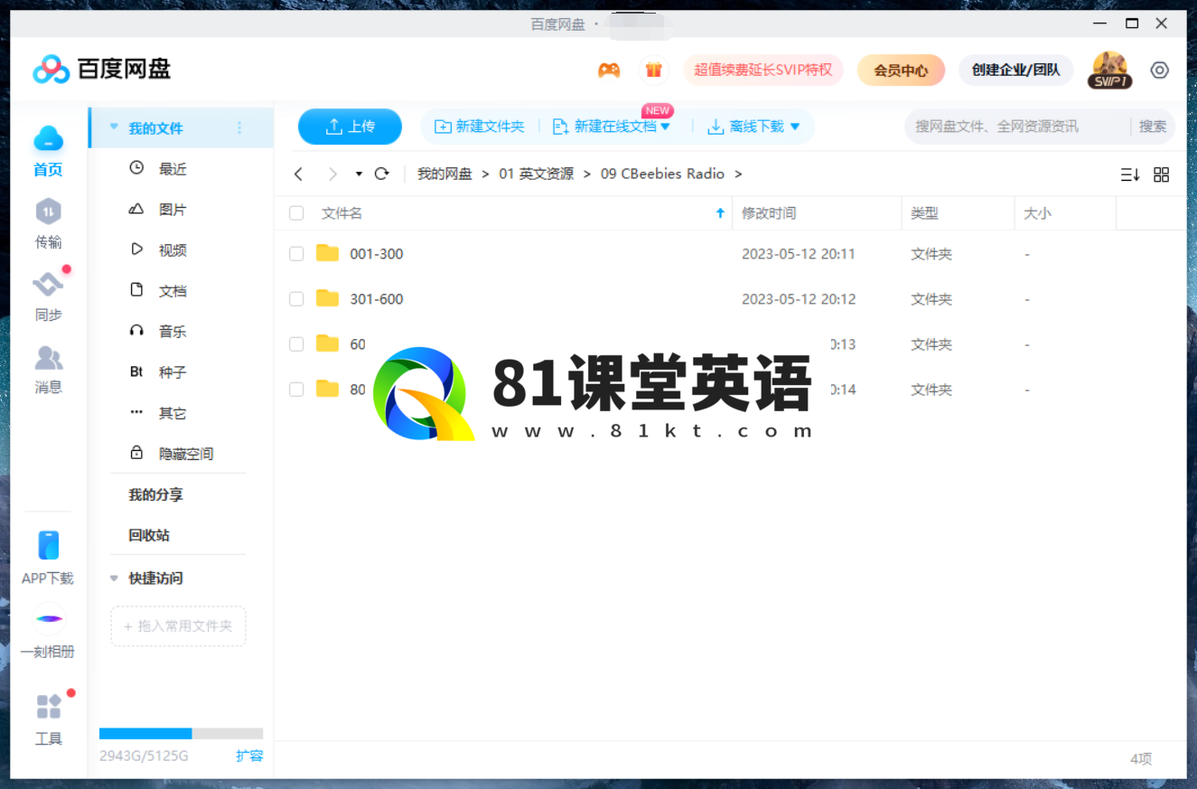
Task: Go back with the left arrow
Action: pos(299,174)
